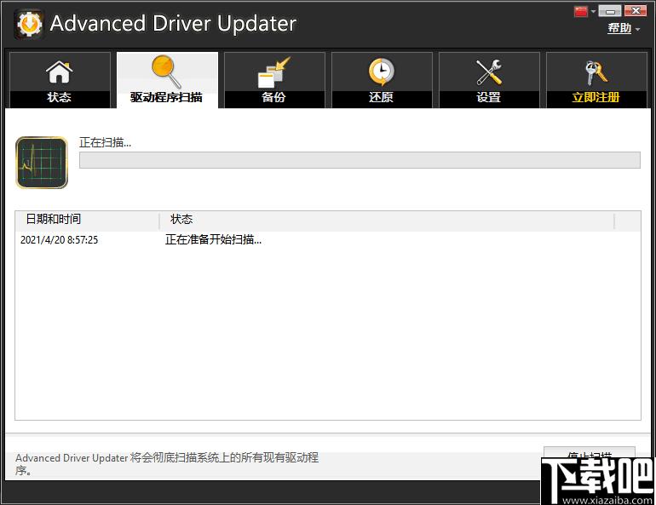Expand the 帮助 dropdown arrow
The image size is (656, 505).
tap(637, 29)
